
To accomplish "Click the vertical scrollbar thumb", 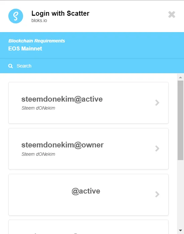I will pyautogui.click(x=180, y=120).
